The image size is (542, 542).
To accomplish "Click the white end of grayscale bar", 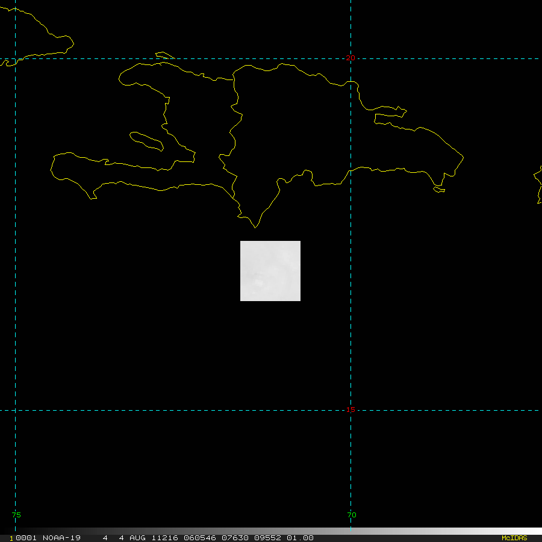I will pyautogui.click(x=530, y=531).
